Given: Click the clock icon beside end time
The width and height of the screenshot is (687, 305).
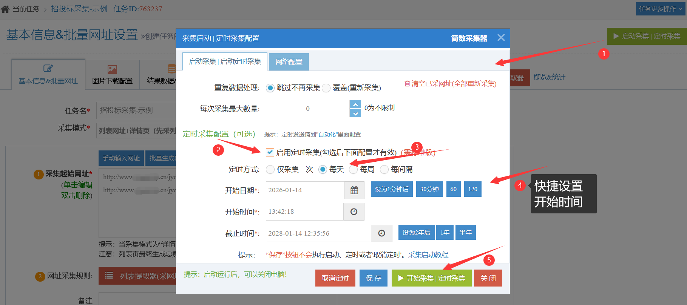Looking at the screenshot, I should pyautogui.click(x=381, y=233).
